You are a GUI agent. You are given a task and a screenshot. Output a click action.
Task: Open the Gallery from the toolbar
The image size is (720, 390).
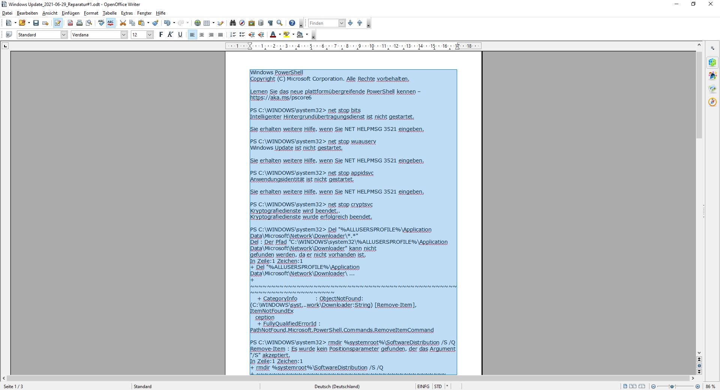pos(252,23)
